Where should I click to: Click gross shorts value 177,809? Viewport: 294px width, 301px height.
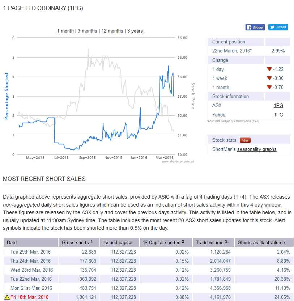pyautogui.click(x=88, y=261)
